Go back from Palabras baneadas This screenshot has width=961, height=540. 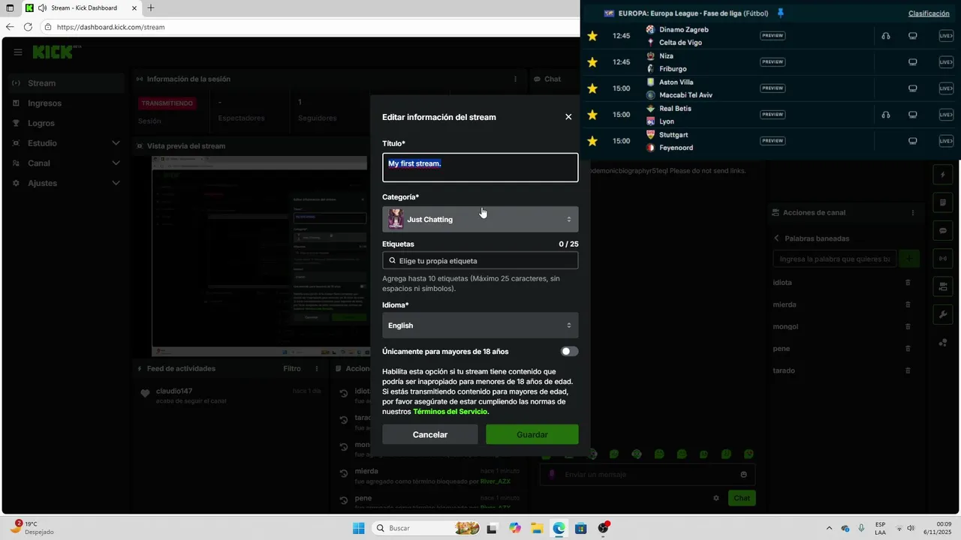coord(777,238)
